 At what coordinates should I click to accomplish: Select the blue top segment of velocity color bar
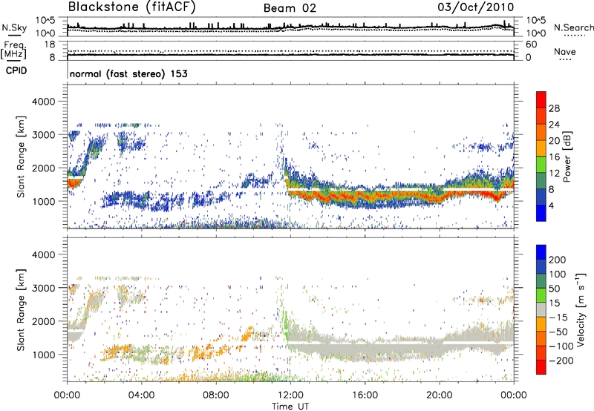coord(541,252)
